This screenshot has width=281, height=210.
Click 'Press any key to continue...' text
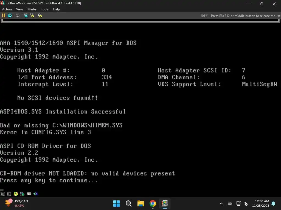coord(49,180)
